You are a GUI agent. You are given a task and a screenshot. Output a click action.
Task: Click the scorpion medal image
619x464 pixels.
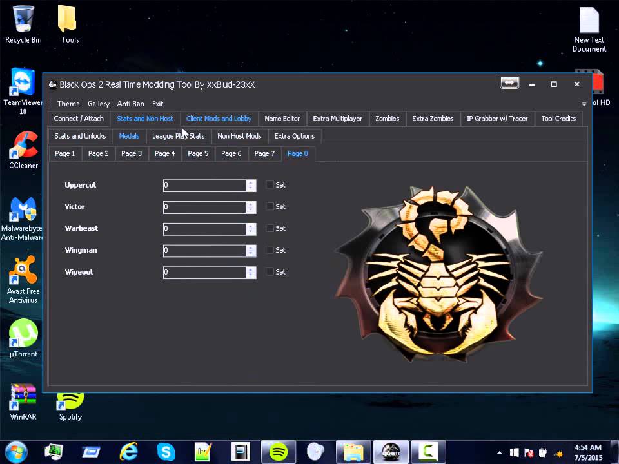[x=438, y=273]
